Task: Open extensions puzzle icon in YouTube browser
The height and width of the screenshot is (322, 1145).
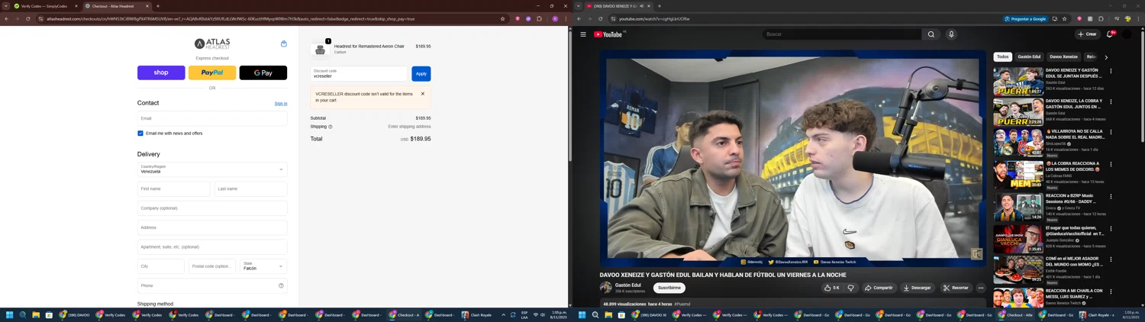Action: (x=1101, y=19)
